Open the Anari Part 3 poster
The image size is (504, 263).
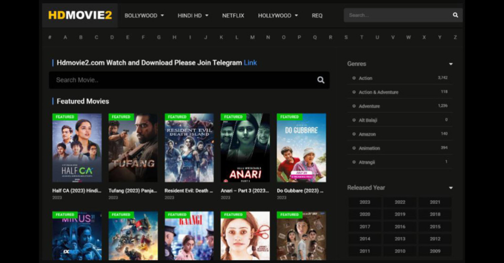tap(245, 148)
